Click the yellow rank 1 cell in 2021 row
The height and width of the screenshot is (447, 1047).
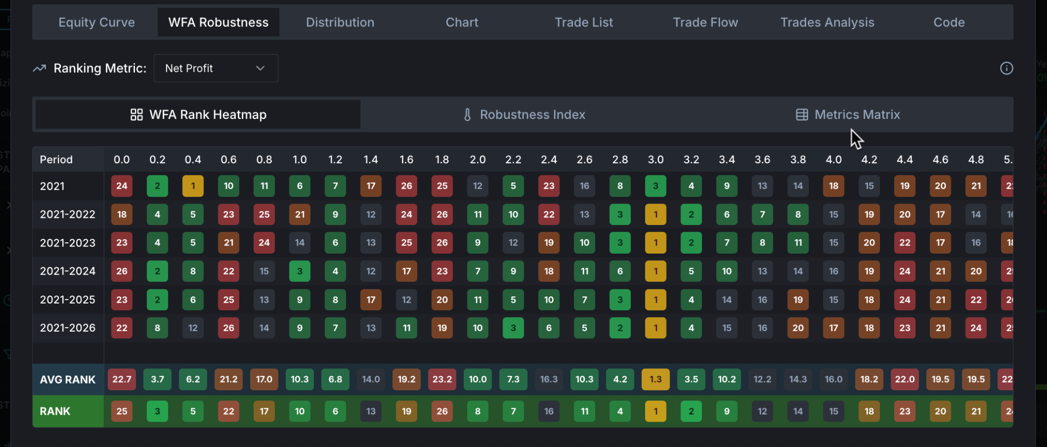coord(193,186)
